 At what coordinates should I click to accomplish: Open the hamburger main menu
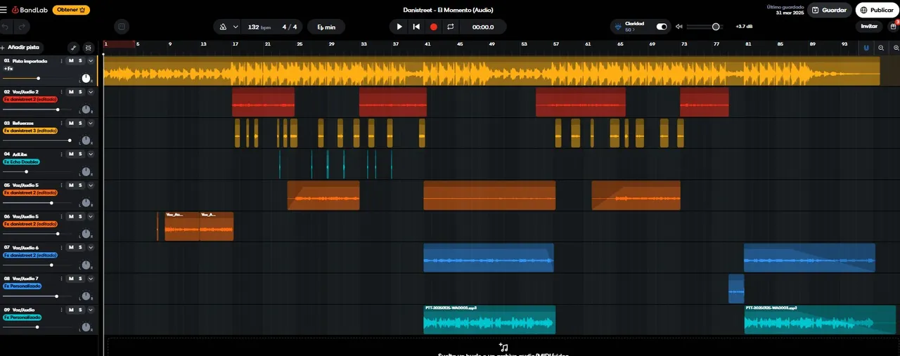[4, 10]
